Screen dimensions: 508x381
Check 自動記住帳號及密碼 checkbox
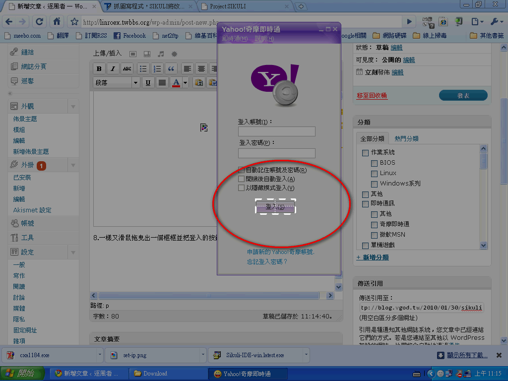241,170
